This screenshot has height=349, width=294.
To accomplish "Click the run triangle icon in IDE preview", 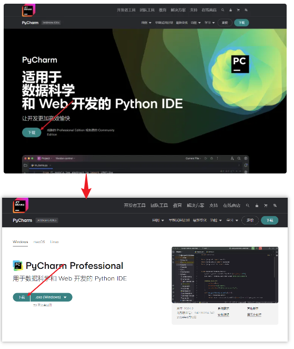I will point(206,158).
